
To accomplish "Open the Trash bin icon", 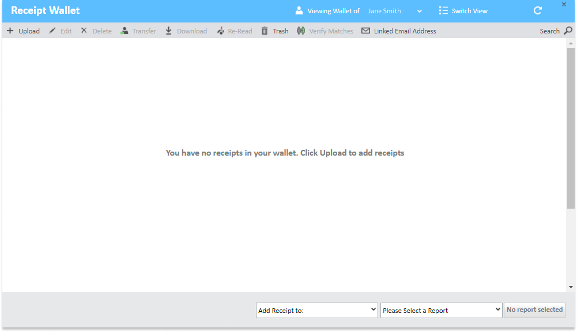I will pos(265,31).
